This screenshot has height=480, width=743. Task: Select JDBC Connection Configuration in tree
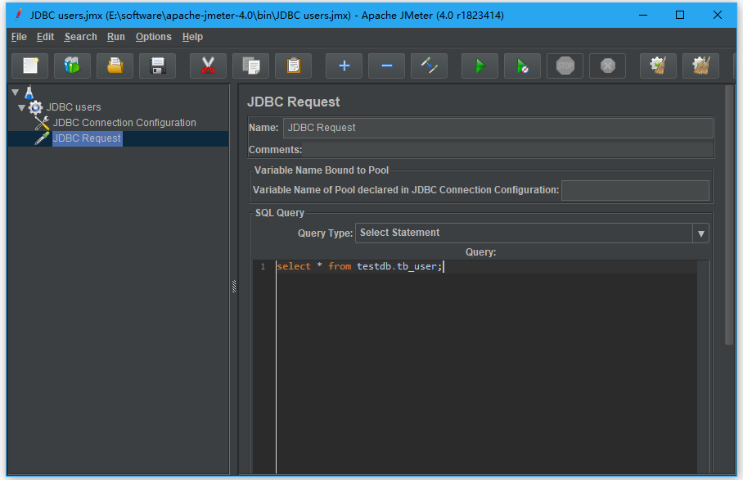tap(124, 123)
